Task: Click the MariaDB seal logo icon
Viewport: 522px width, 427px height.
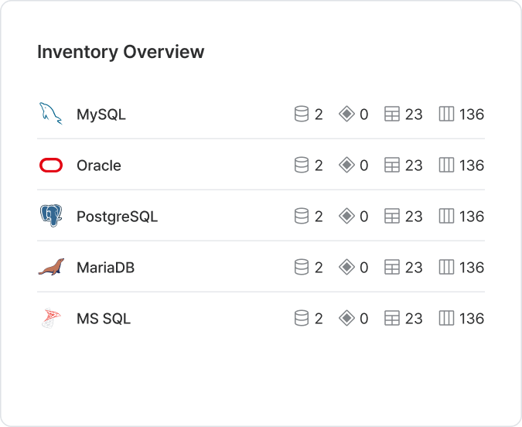Action: pyautogui.click(x=51, y=267)
